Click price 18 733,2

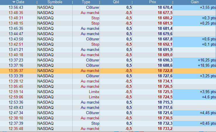(165, 128)
